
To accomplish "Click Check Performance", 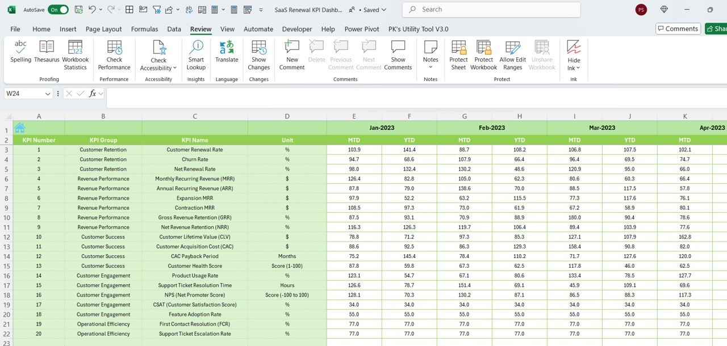I will [114, 55].
